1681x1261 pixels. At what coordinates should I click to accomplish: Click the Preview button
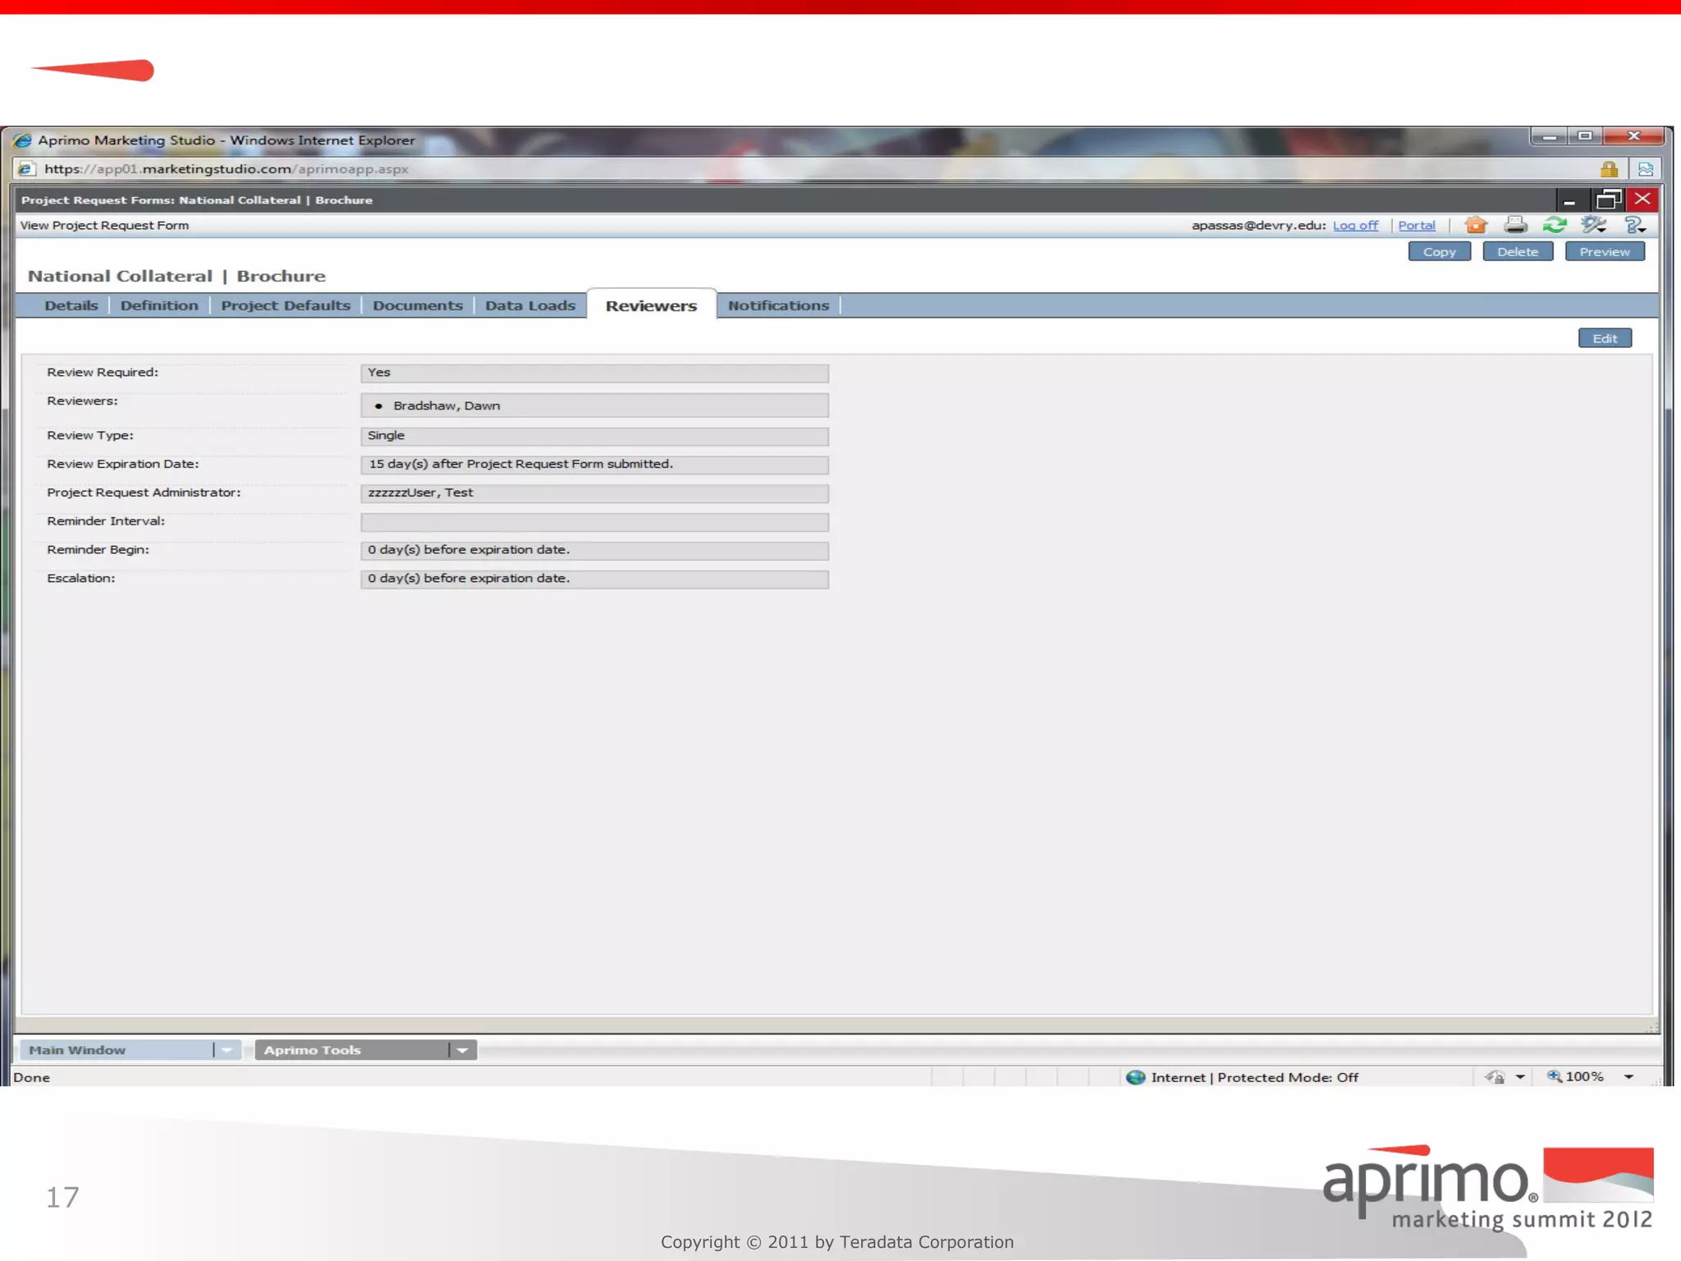point(1605,252)
